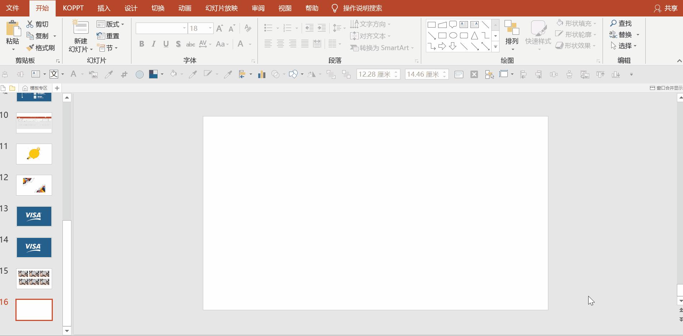The height and width of the screenshot is (336, 683).
Task: Click the bar chart icon in quick toolbar
Action: tap(262, 74)
